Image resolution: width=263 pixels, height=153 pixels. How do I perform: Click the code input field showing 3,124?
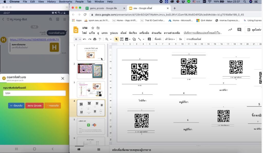pos(34,93)
